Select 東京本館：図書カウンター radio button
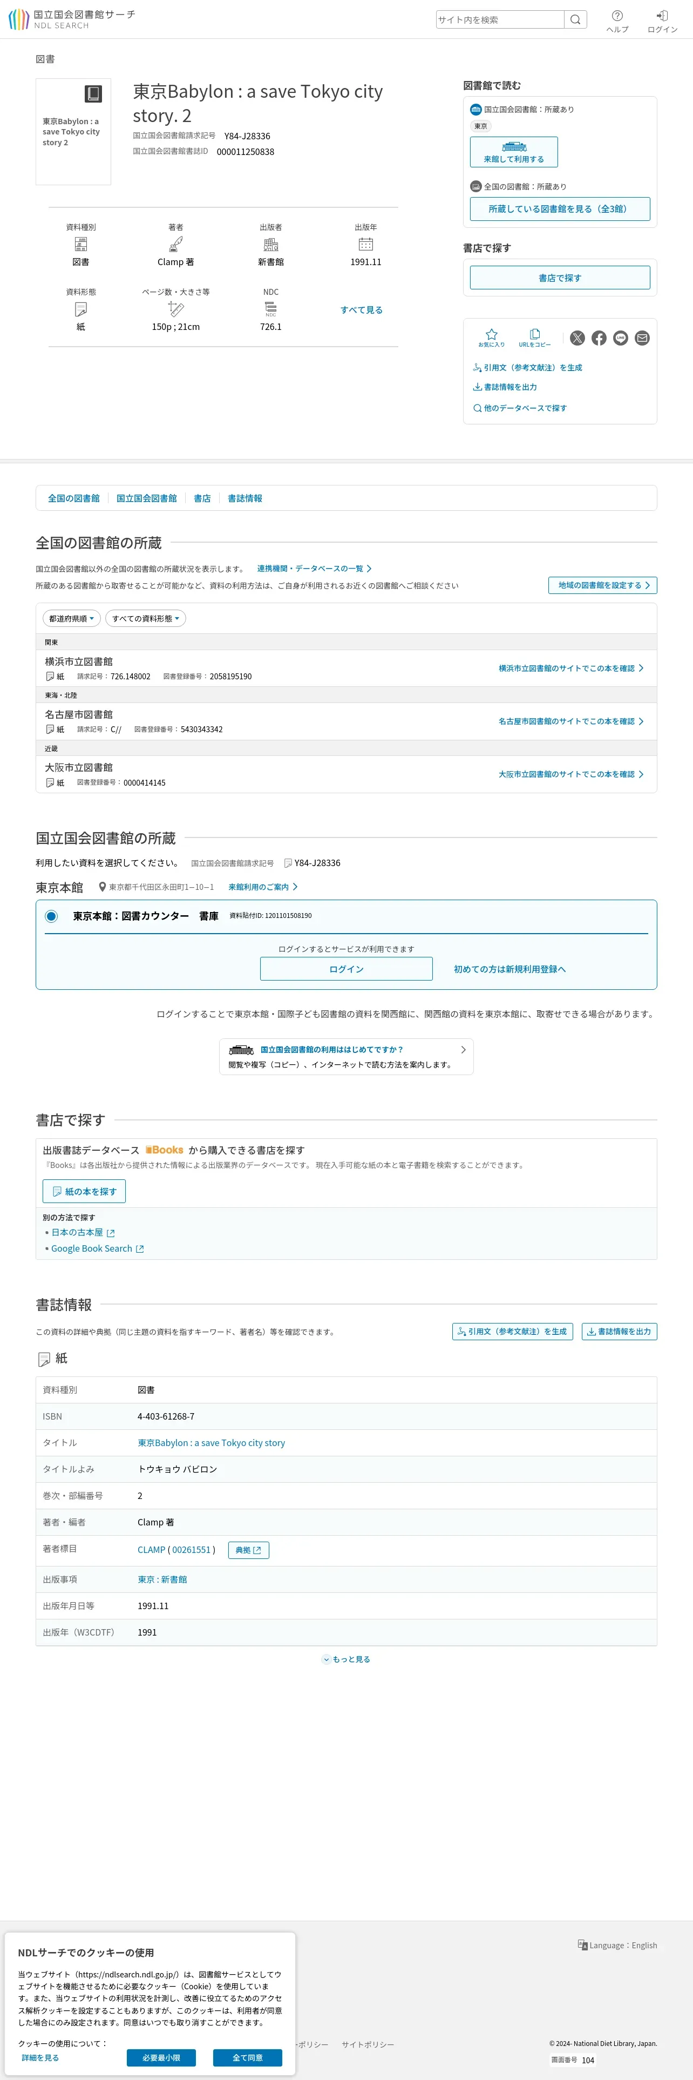Image resolution: width=693 pixels, height=2080 pixels. (51, 916)
